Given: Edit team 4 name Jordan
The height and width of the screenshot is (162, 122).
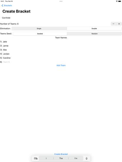Looking at the screenshot, I should 6,54.
